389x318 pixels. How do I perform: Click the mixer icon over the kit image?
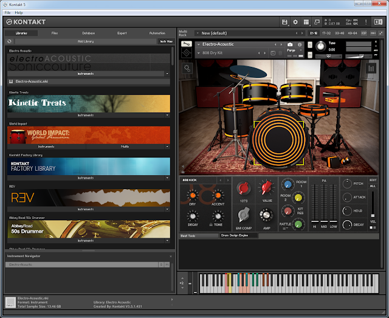coord(371,69)
